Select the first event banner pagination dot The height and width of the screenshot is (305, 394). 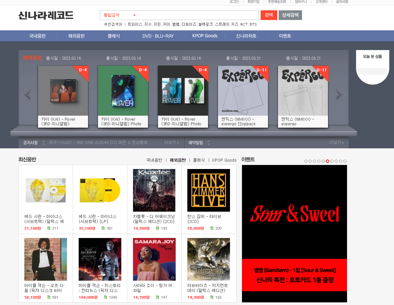click(x=306, y=161)
